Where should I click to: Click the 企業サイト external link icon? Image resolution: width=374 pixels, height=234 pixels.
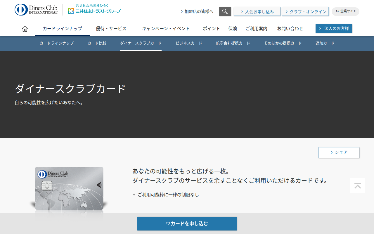337,11
